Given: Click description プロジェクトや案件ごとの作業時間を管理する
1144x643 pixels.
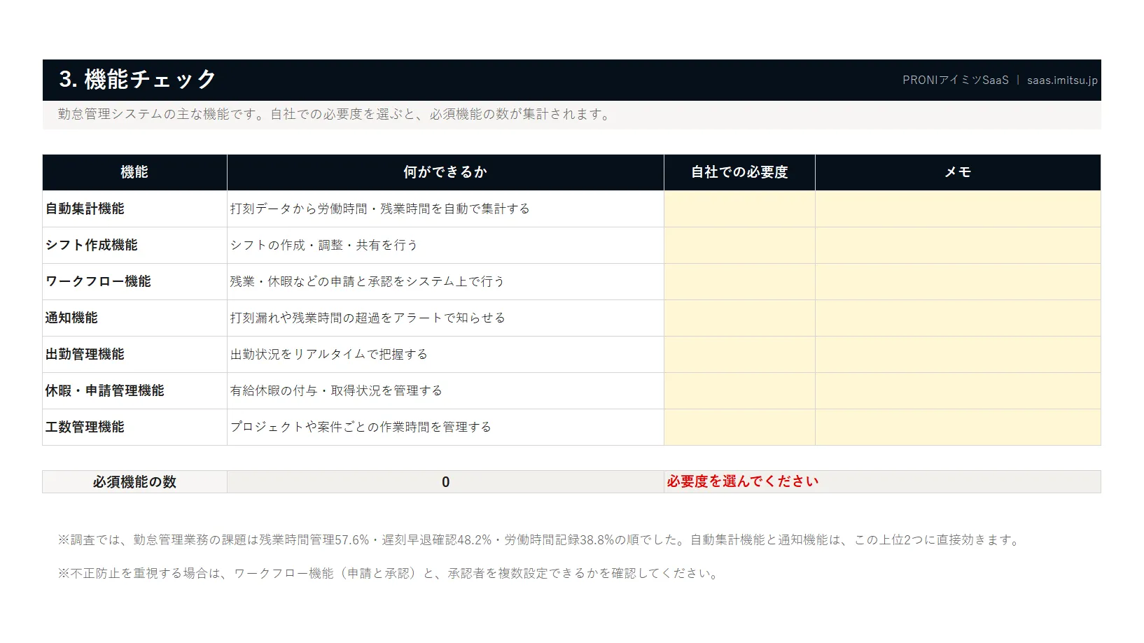Looking at the screenshot, I should coord(361,427).
